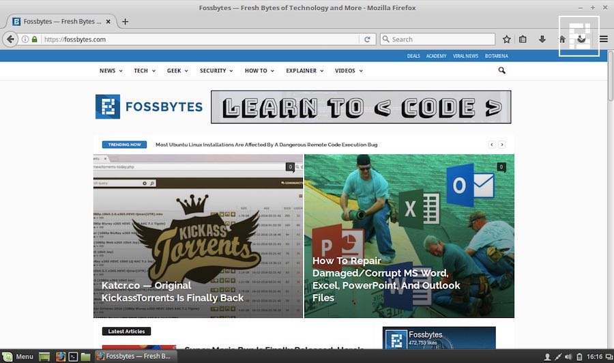Viewport: 614px width, 363px height.
Task: Expand the EXPLAINER dropdown menu
Action: (304, 71)
